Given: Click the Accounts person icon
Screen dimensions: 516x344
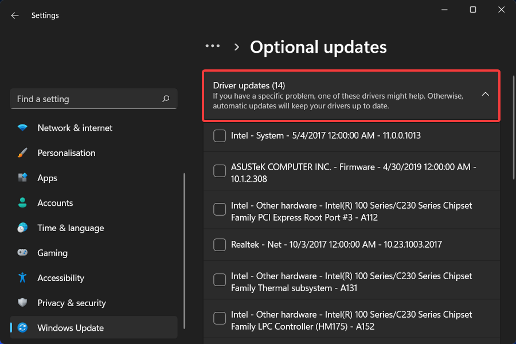Looking at the screenshot, I should (22, 203).
